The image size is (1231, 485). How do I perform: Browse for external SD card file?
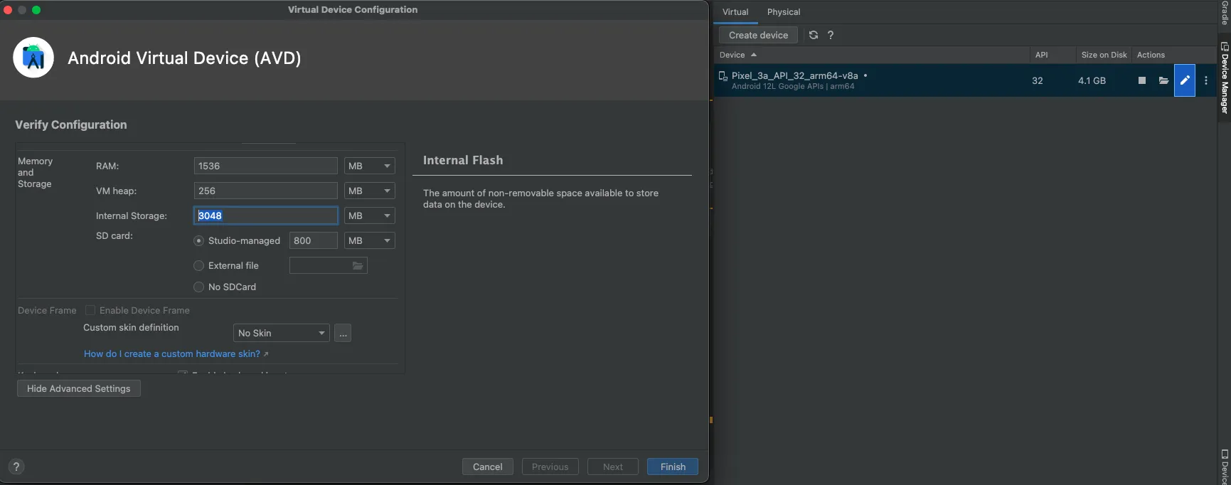[358, 266]
